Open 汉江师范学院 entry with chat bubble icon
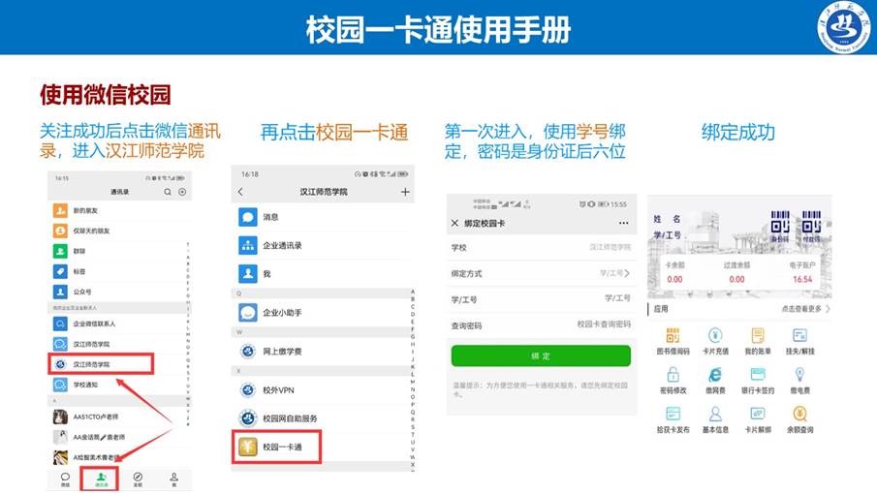 coord(118,344)
